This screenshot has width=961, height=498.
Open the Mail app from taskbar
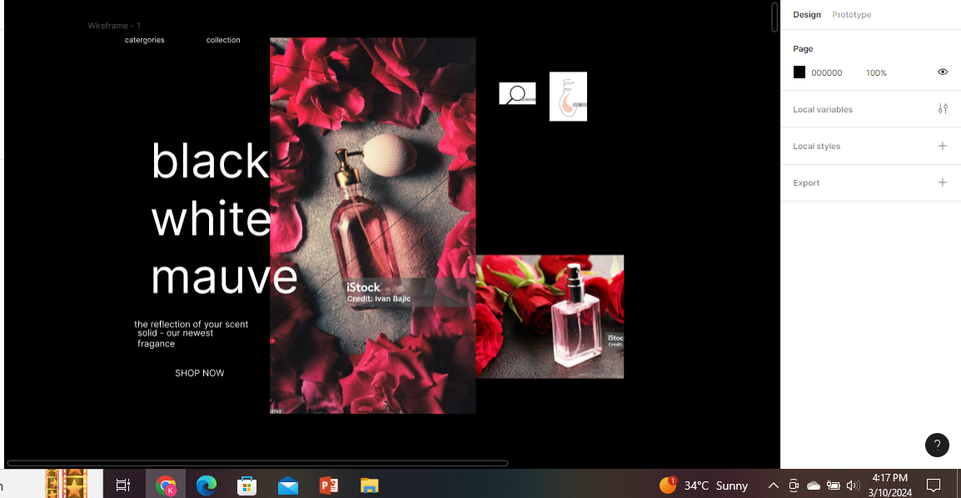click(287, 486)
